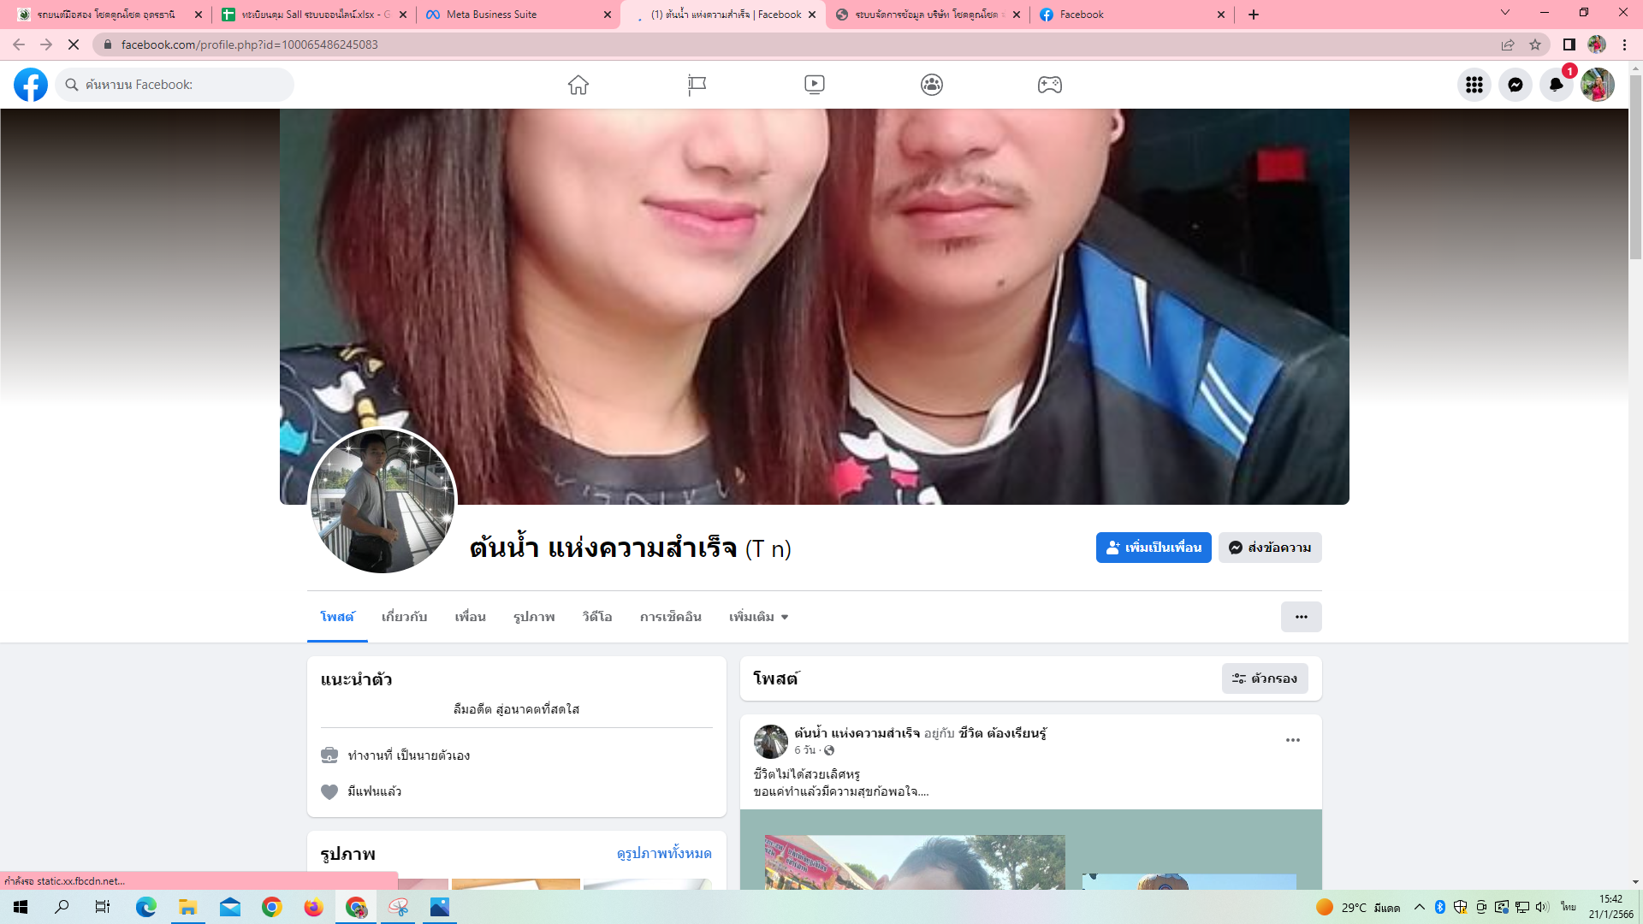Open Messenger icon in header
The height and width of the screenshot is (924, 1643).
coord(1515,85)
